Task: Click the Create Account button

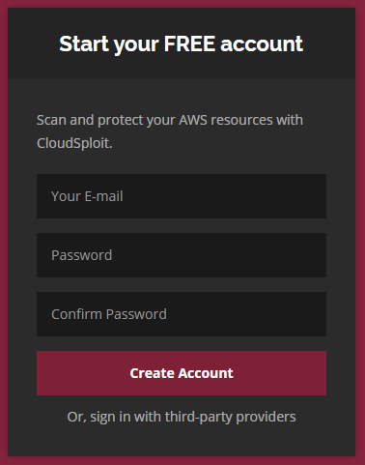Action: (182, 373)
